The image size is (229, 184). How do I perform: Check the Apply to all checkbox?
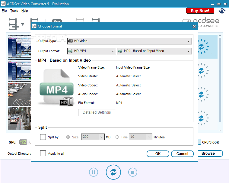click(43, 153)
